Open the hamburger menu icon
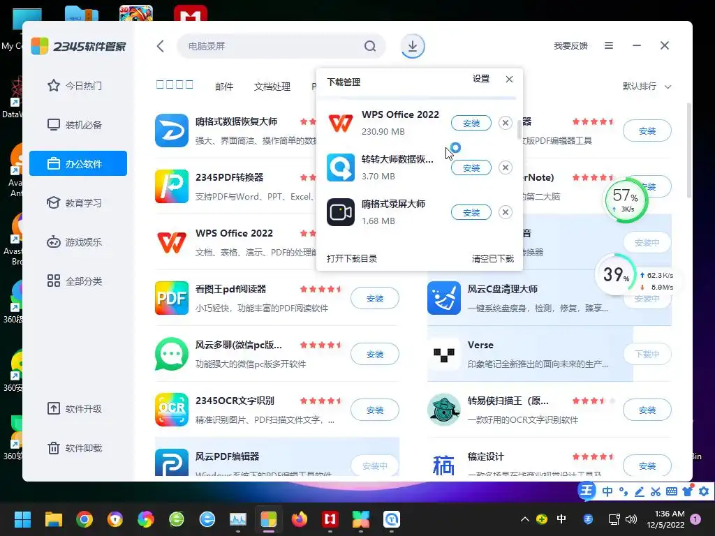This screenshot has height=536, width=715. pyautogui.click(x=609, y=45)
